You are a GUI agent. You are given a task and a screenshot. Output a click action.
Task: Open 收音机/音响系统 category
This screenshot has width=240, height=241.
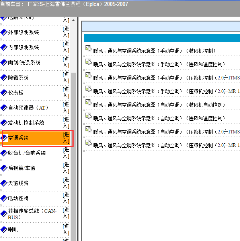pos(27,153)
